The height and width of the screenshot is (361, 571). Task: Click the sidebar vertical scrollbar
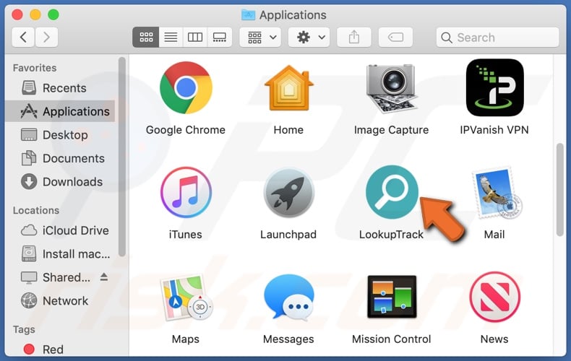tap(122, 157)
